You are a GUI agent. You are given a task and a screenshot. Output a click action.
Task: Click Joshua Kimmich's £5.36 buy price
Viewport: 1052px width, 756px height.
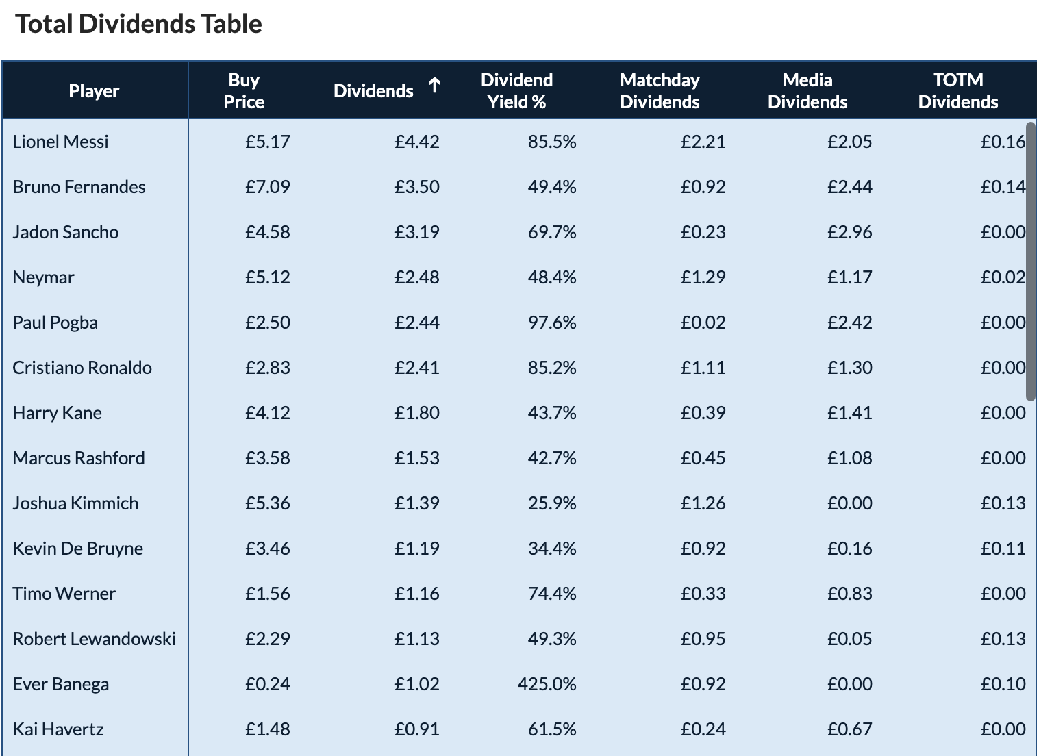(x=267, y=503)
